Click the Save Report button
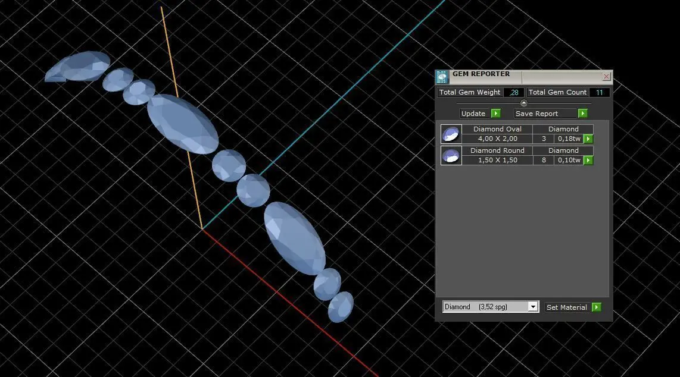The height and width of the screenshot is (377, 680). point(545,114)
